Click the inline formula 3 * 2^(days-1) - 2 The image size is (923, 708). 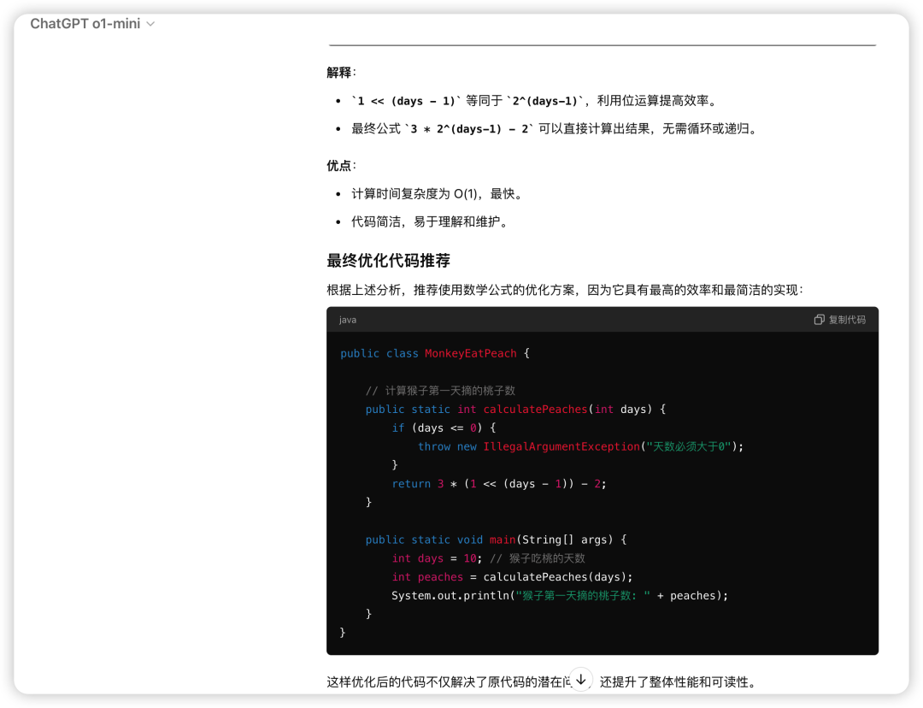click(469, 129)
